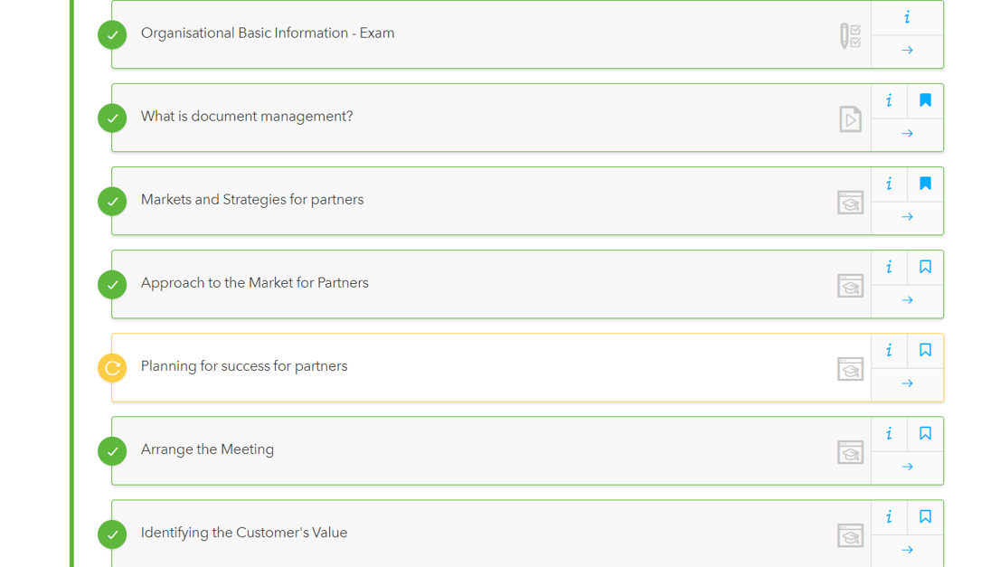View info for Markets and Strategies course
The height and width of the screenshot is (567, 981).
(x=889, y=184)
